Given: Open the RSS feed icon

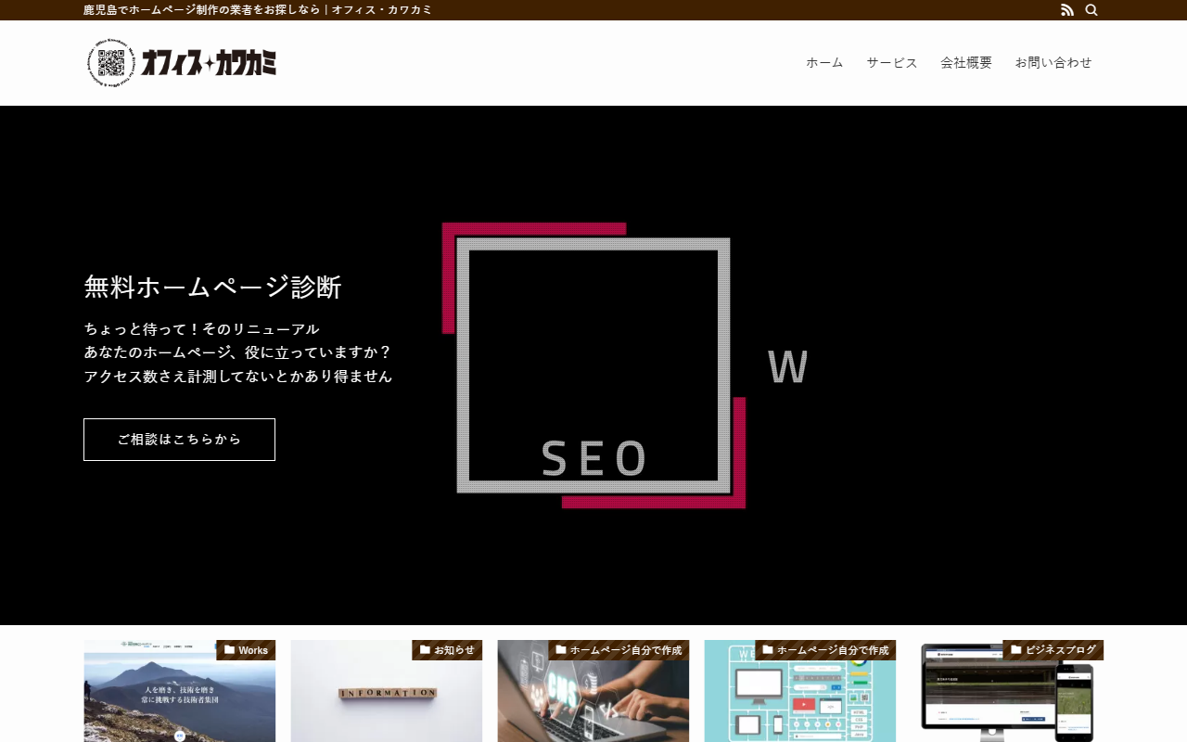Looking at the screenshot, I should tap(1066, 10).
